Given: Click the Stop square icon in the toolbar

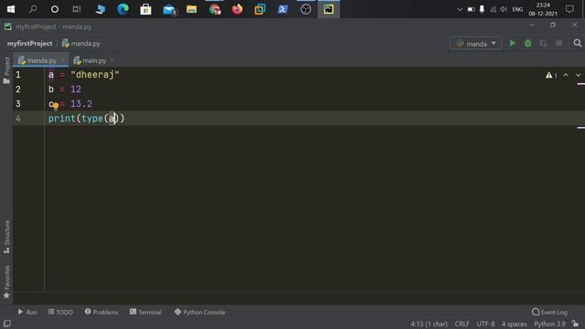Looking at the screenshot, I should 558,43.
